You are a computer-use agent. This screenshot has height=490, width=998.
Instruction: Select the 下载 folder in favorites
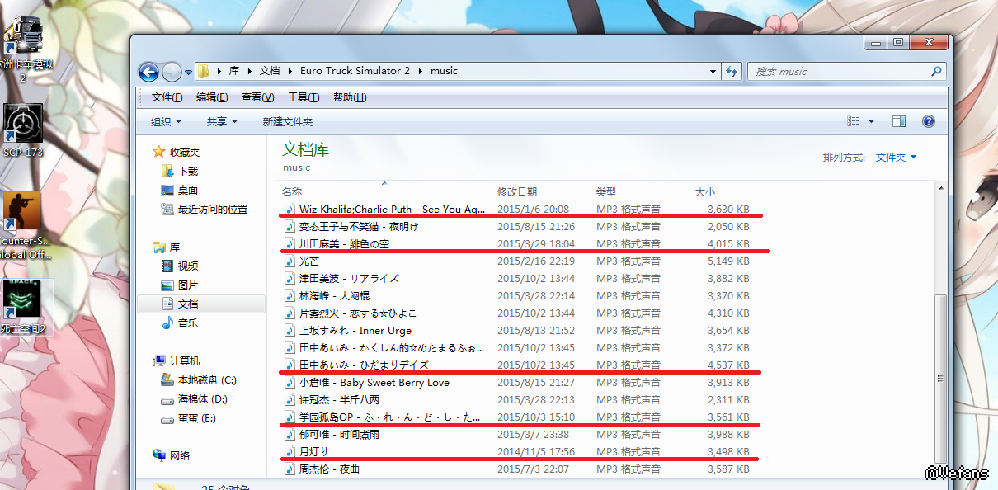[187, 172]
